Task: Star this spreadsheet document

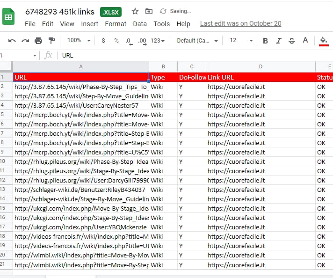Action: pos(135,11)
